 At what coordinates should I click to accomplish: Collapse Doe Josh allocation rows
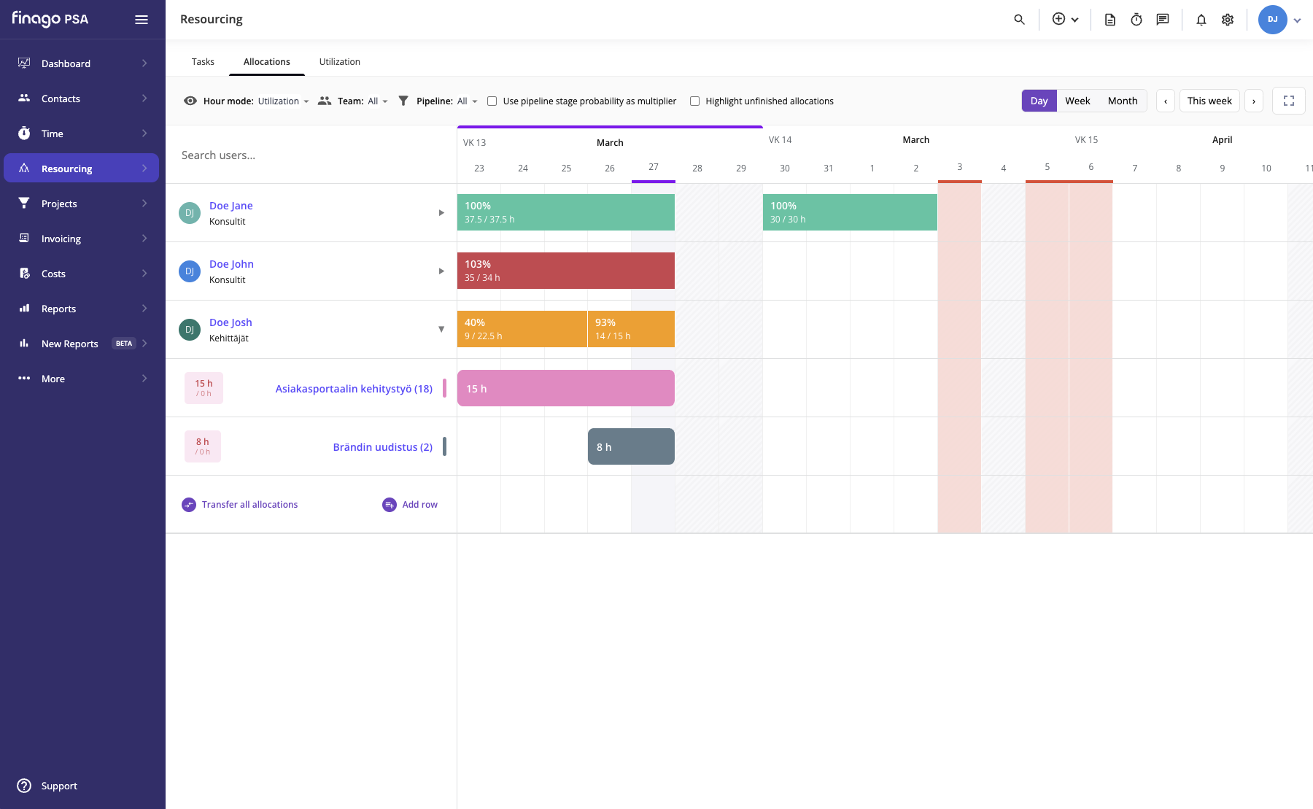click(441, 329)
